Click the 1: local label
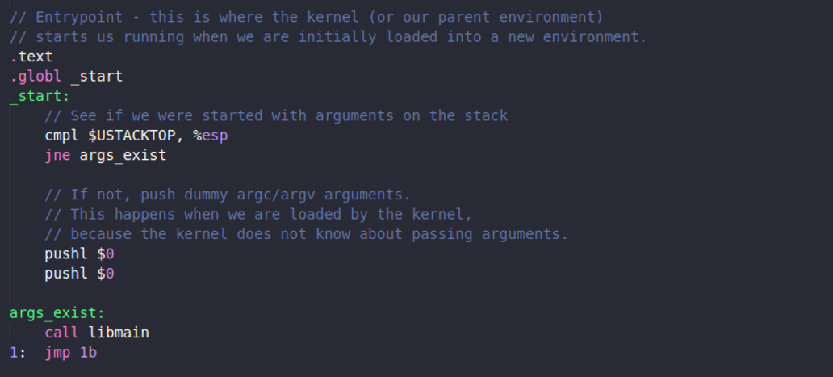The width and height of the screenshot is (833, 377). tap(18, 353)
